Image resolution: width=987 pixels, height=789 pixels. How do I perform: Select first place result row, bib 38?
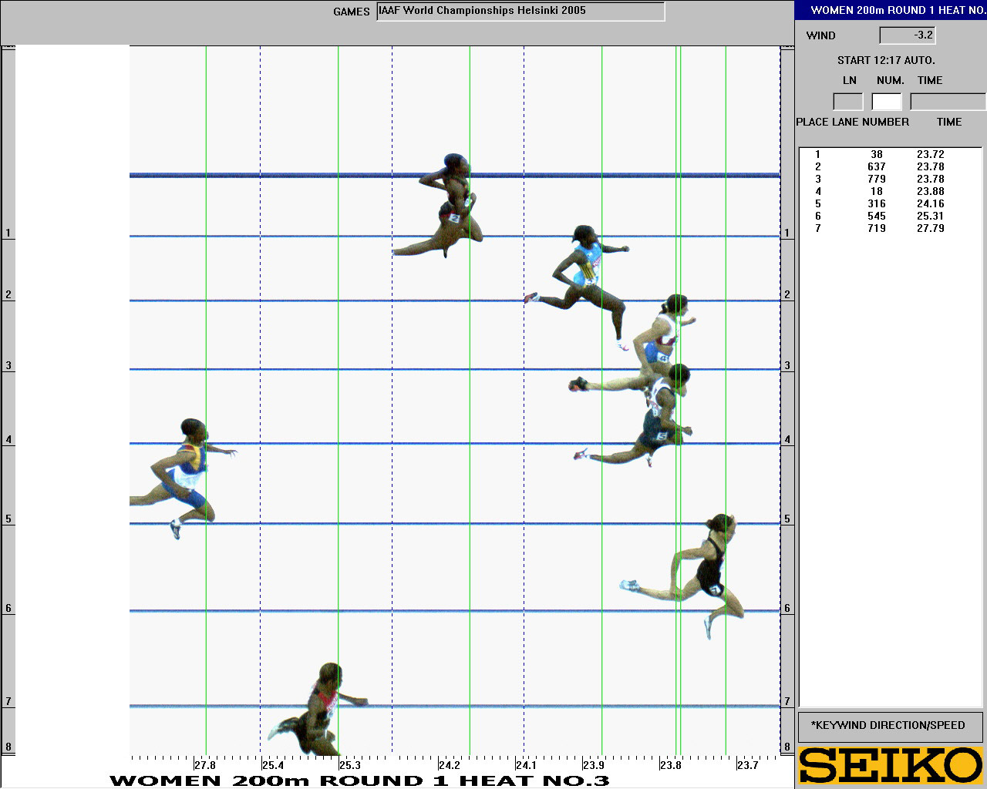[x=877, y=155]
